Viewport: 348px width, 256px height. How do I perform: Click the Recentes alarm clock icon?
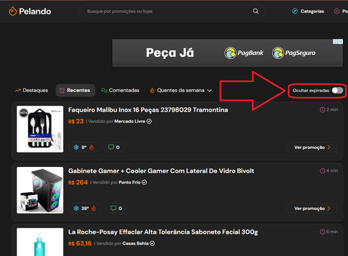pyautogui.click(x=62, y=90)
